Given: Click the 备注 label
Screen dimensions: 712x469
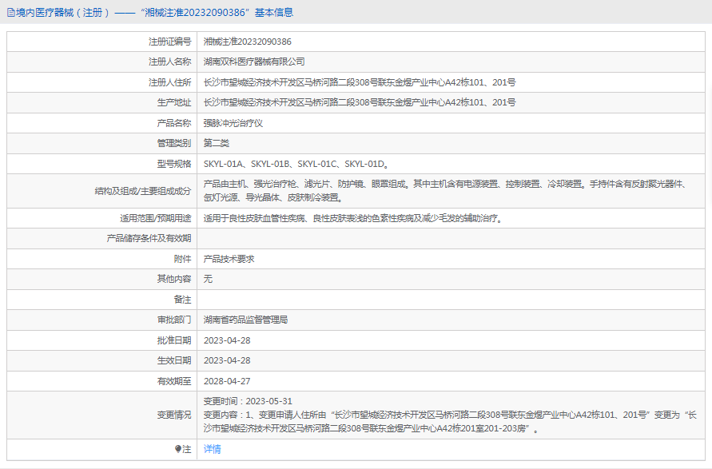Looking at the screenshot, I should 182,300.
